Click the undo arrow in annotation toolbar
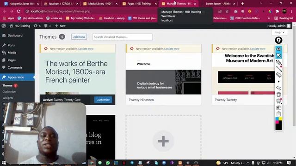 click(278, 88)
